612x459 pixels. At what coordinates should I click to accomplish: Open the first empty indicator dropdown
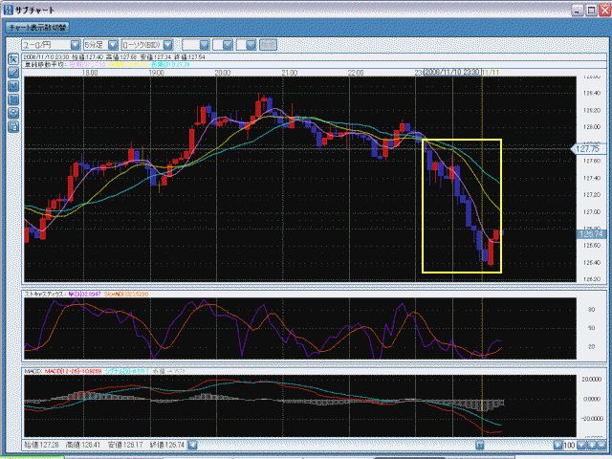coord(196,45)
